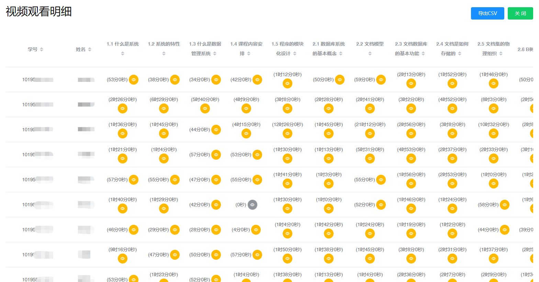The width and height of the screenshot is (539, 282).
Task: Show details with eye icon under (8时3分0秒)
Action: click(x=494, y=109)
